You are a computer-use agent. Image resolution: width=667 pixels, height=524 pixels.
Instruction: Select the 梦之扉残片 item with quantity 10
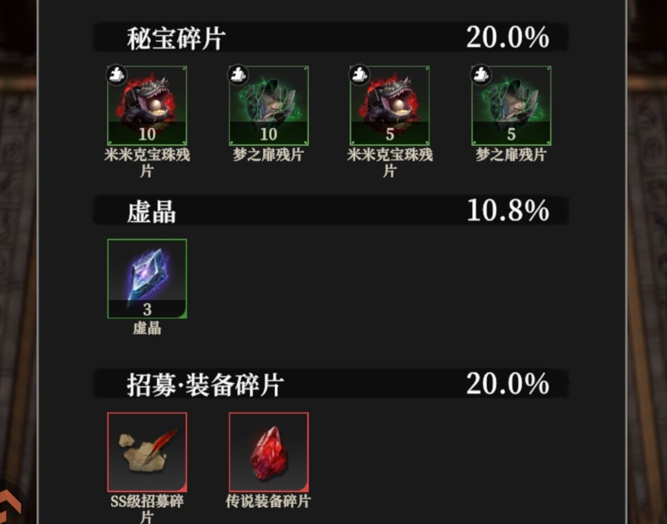[268, 106]
